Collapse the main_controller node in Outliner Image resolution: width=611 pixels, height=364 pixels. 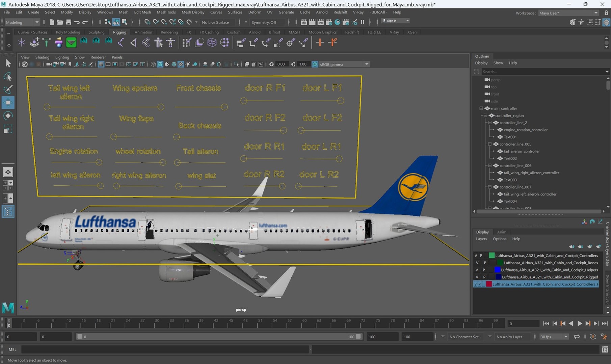click(481, 108)
